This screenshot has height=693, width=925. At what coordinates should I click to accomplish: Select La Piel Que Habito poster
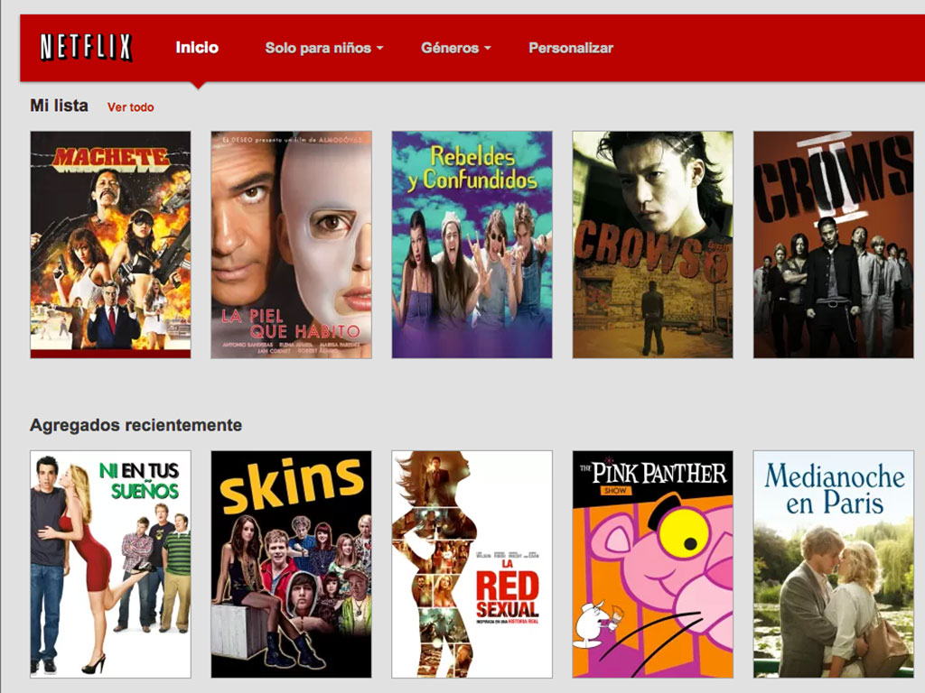click(291, 245)
